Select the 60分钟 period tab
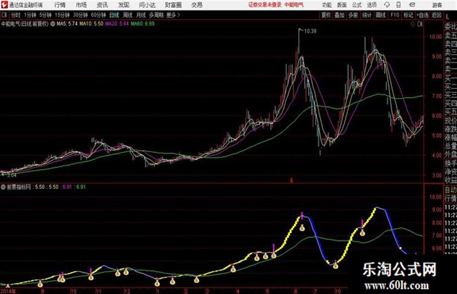This screenshot has height=294, width=457. click(x=98, y=15)
